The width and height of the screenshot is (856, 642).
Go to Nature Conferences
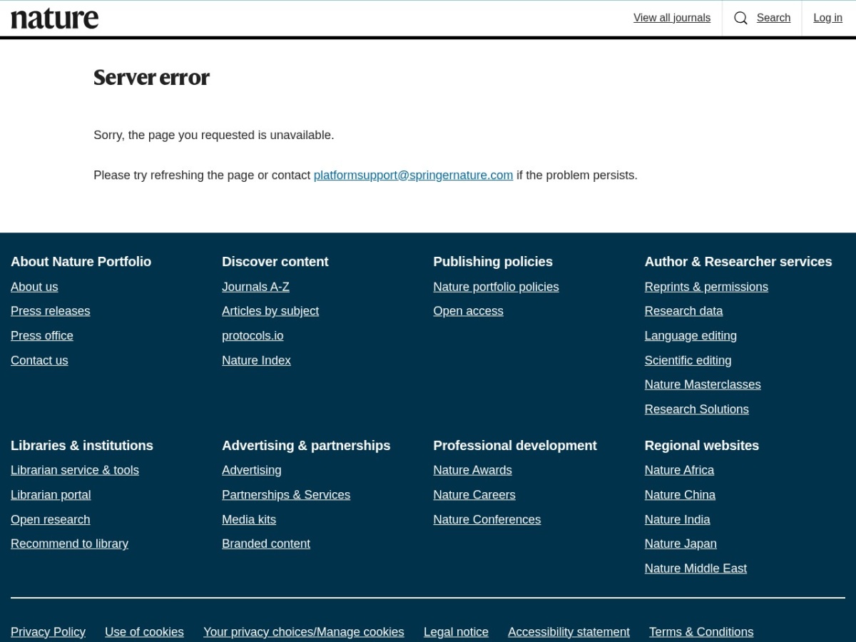click(x=486, y=519)
